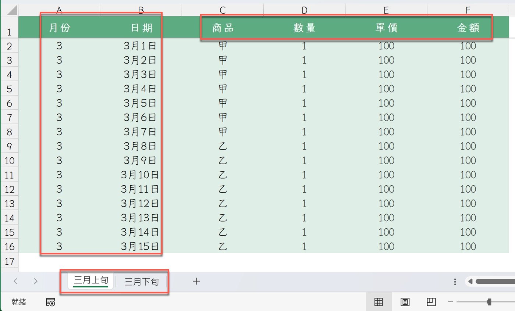The width and height of the screenshot is (515, 311).
Task: Switch to Page Break Preview icon
Action: coord(431,302)
